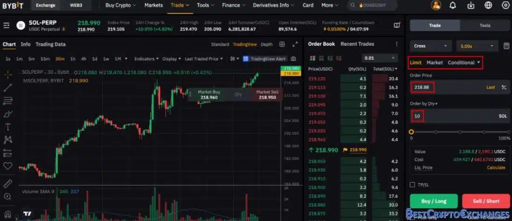The height and width of the screenshot is (221, 512).
Task: Open the user profile avatar
Action: pyautogui.click(x=436, y=5)
